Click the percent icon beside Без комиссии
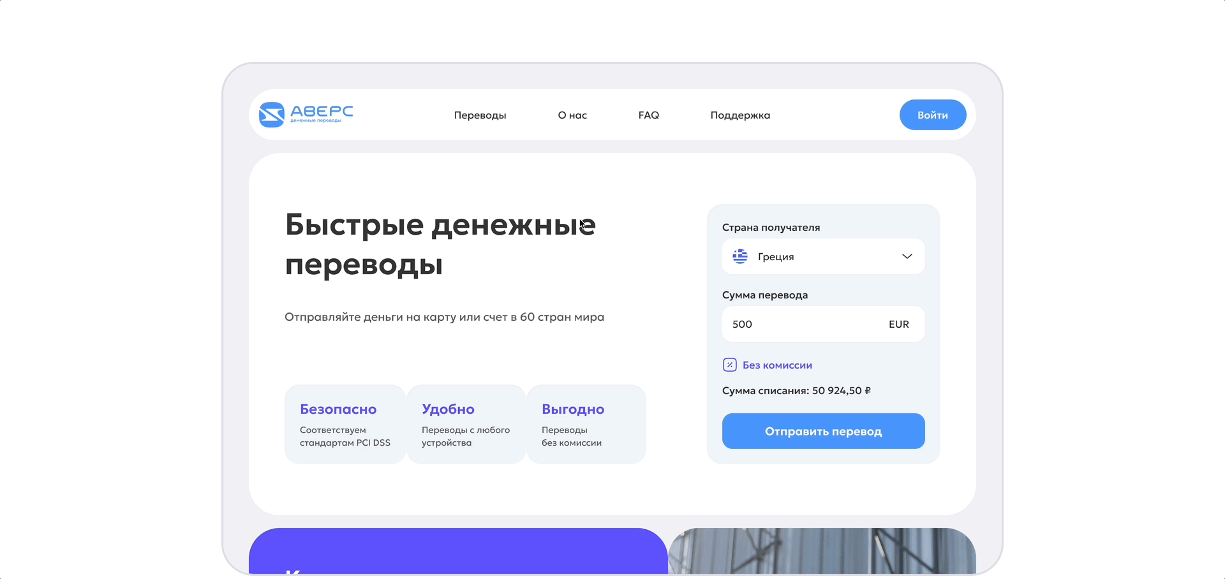Viewport: 1225px width, 579px height. [x=729, y=365]
